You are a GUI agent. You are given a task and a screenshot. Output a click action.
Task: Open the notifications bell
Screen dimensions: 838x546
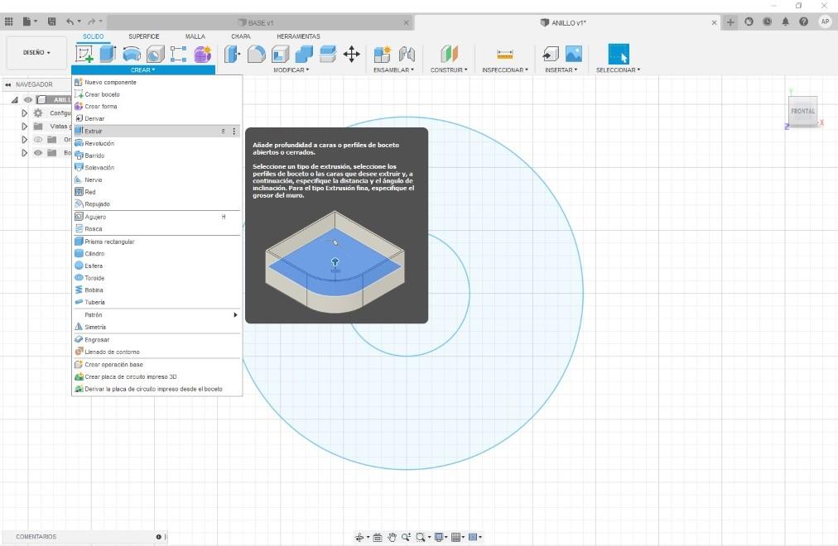(785, 22)
